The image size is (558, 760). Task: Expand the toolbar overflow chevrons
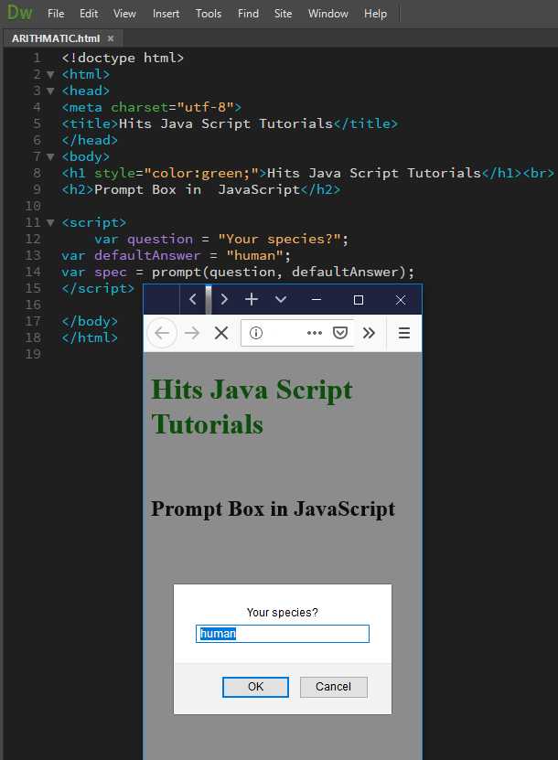(x=369, y=333)
